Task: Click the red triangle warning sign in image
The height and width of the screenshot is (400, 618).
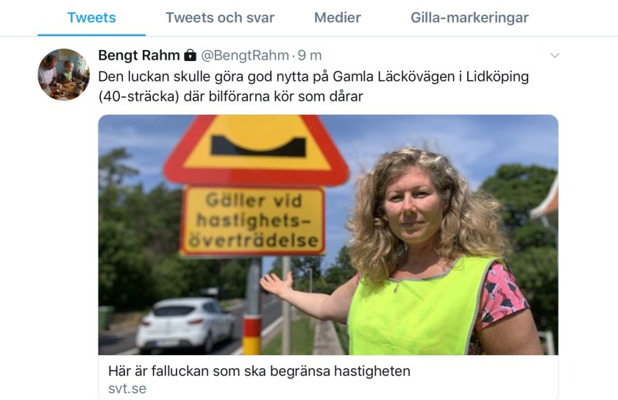Action: 257,150
